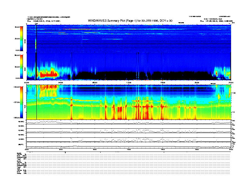249x192 pixels.
Task: Click the 100 label on TNR right axis
Action: click(234, 93)
